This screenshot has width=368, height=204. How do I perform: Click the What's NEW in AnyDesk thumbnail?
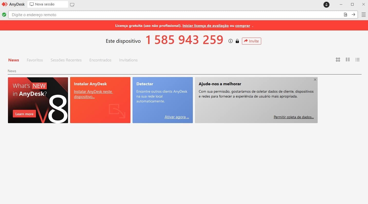tap(38, 100)
